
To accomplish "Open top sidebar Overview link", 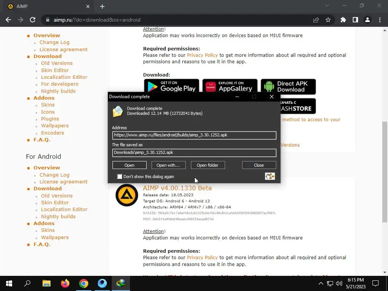I will pyautogui.click(x=47, y=35).
